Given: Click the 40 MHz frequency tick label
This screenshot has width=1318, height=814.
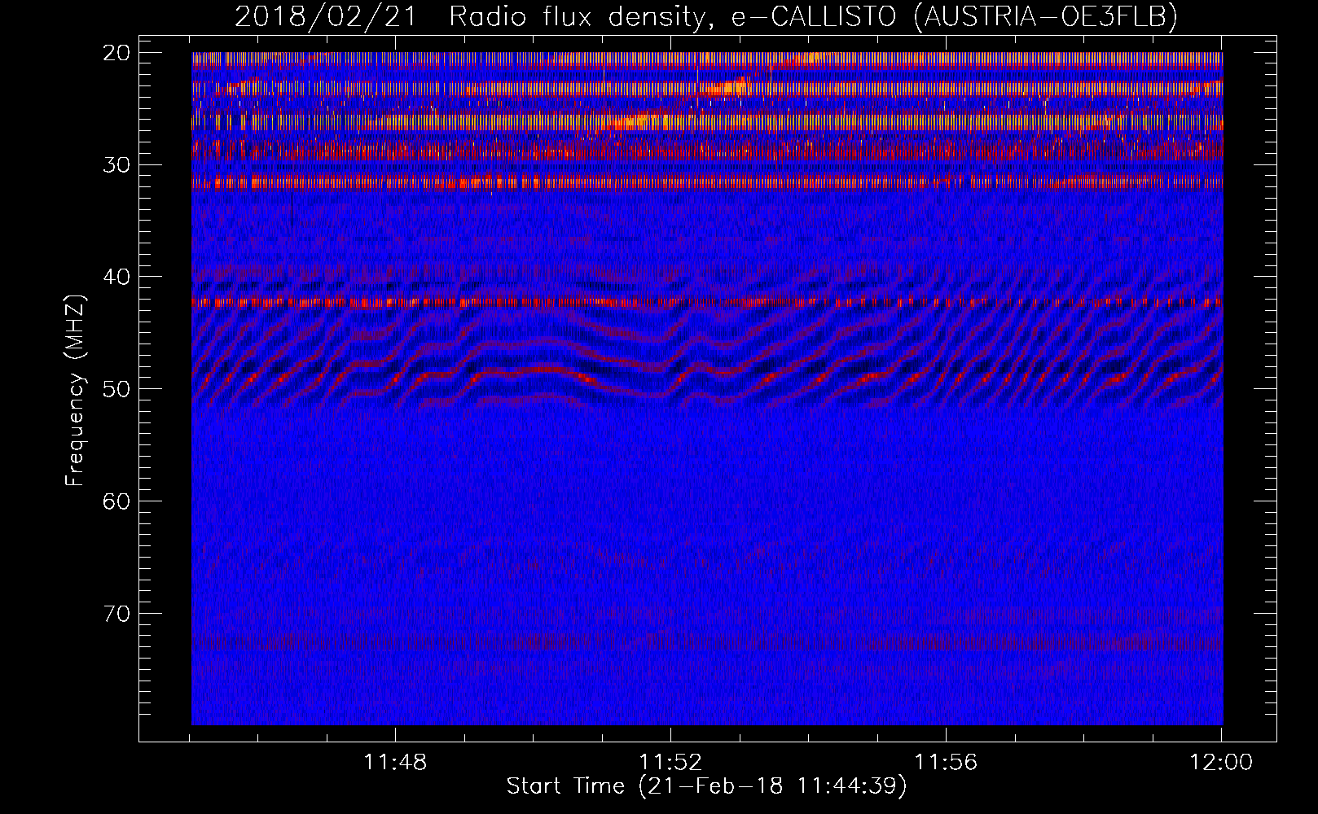Looking at the screenshot, I should tap(116, 277).
